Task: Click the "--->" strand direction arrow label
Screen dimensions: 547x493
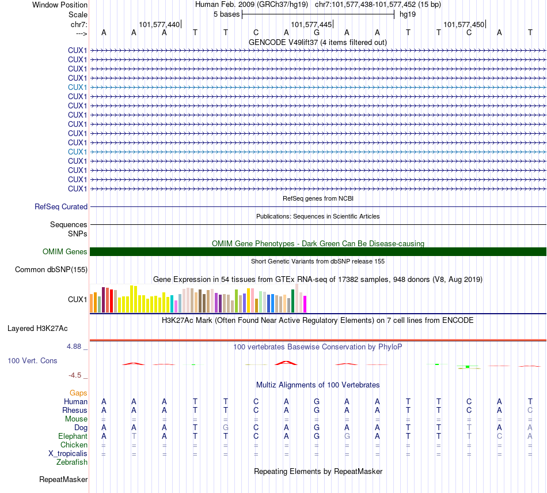Action: tap(82, 33)
